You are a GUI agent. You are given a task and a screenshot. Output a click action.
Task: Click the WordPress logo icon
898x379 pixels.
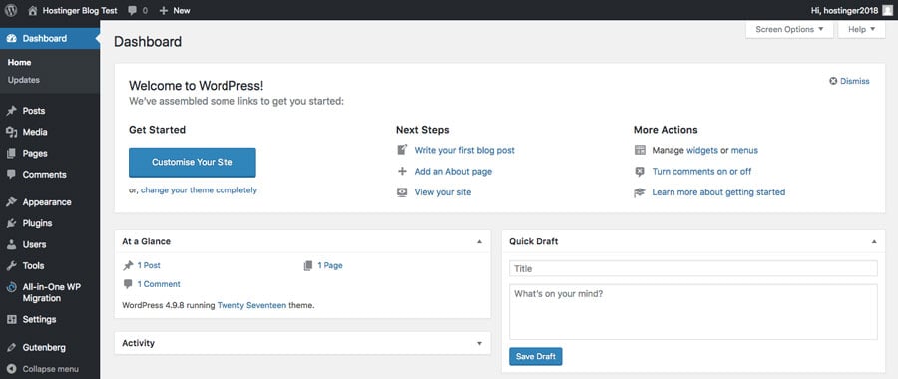tap(11, 10)
